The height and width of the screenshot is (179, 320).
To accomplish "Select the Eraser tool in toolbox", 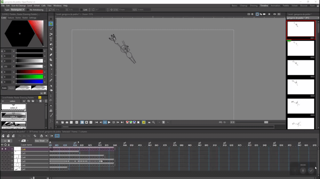I will pyautogui.click(x=51, y=55).
